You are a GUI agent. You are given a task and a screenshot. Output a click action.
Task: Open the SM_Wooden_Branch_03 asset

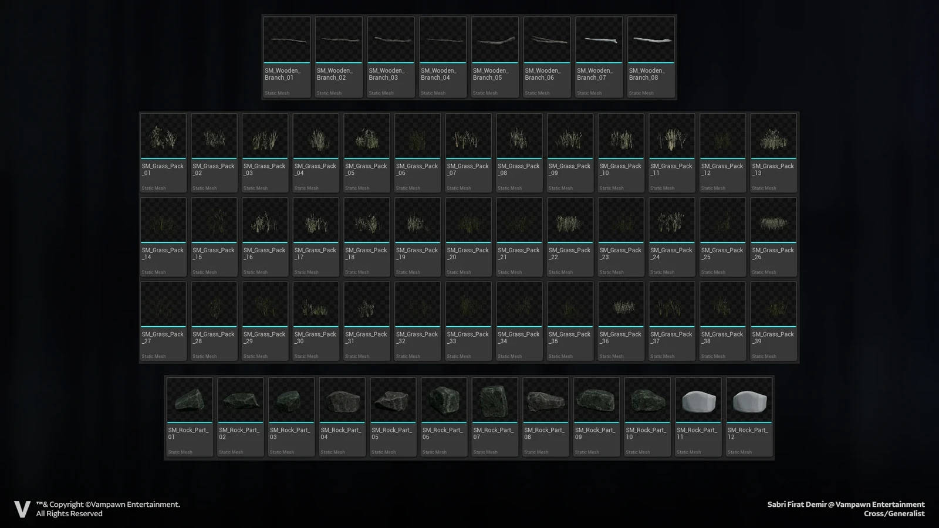tap(391, 57)
